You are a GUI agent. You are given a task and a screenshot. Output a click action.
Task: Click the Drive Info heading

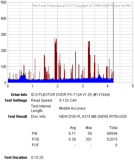coord(19,95)
